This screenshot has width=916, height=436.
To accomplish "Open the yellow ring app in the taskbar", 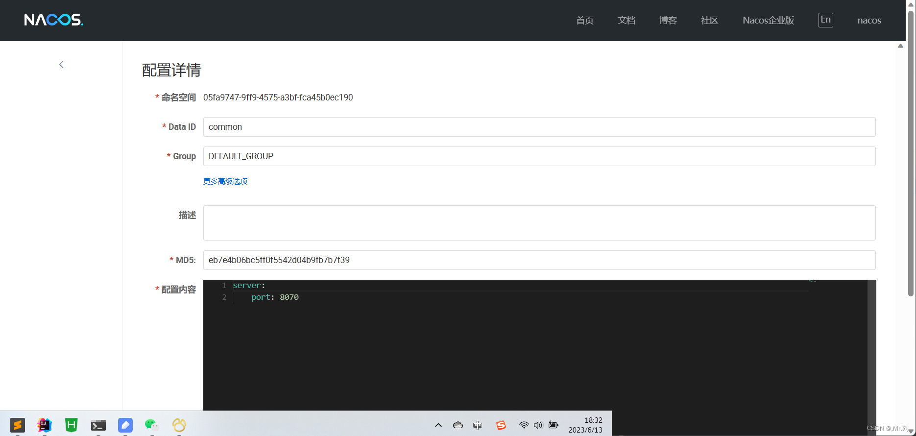I will click(x=179, y=425).
